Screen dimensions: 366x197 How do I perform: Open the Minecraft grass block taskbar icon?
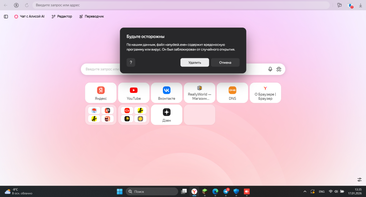205,192
